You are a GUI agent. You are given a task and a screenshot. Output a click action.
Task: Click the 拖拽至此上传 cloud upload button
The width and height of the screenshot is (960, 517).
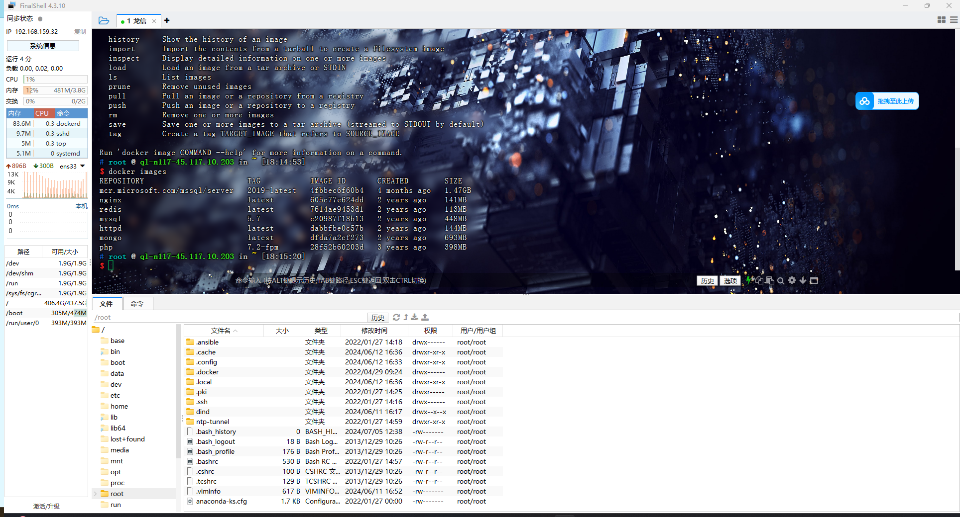[887, 101]
